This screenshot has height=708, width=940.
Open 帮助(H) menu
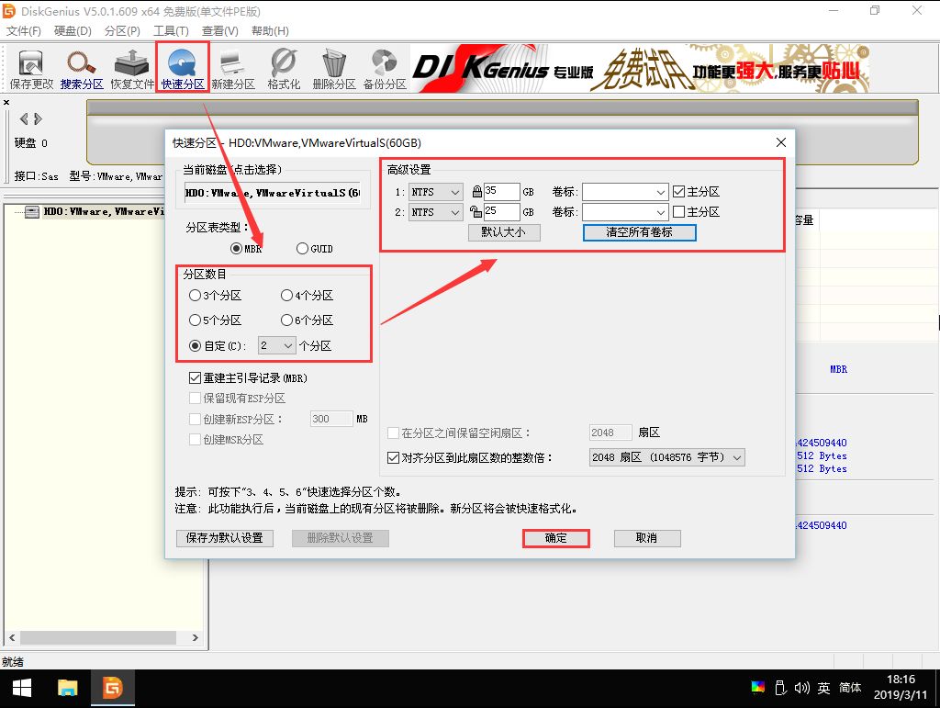pos(270,31)
